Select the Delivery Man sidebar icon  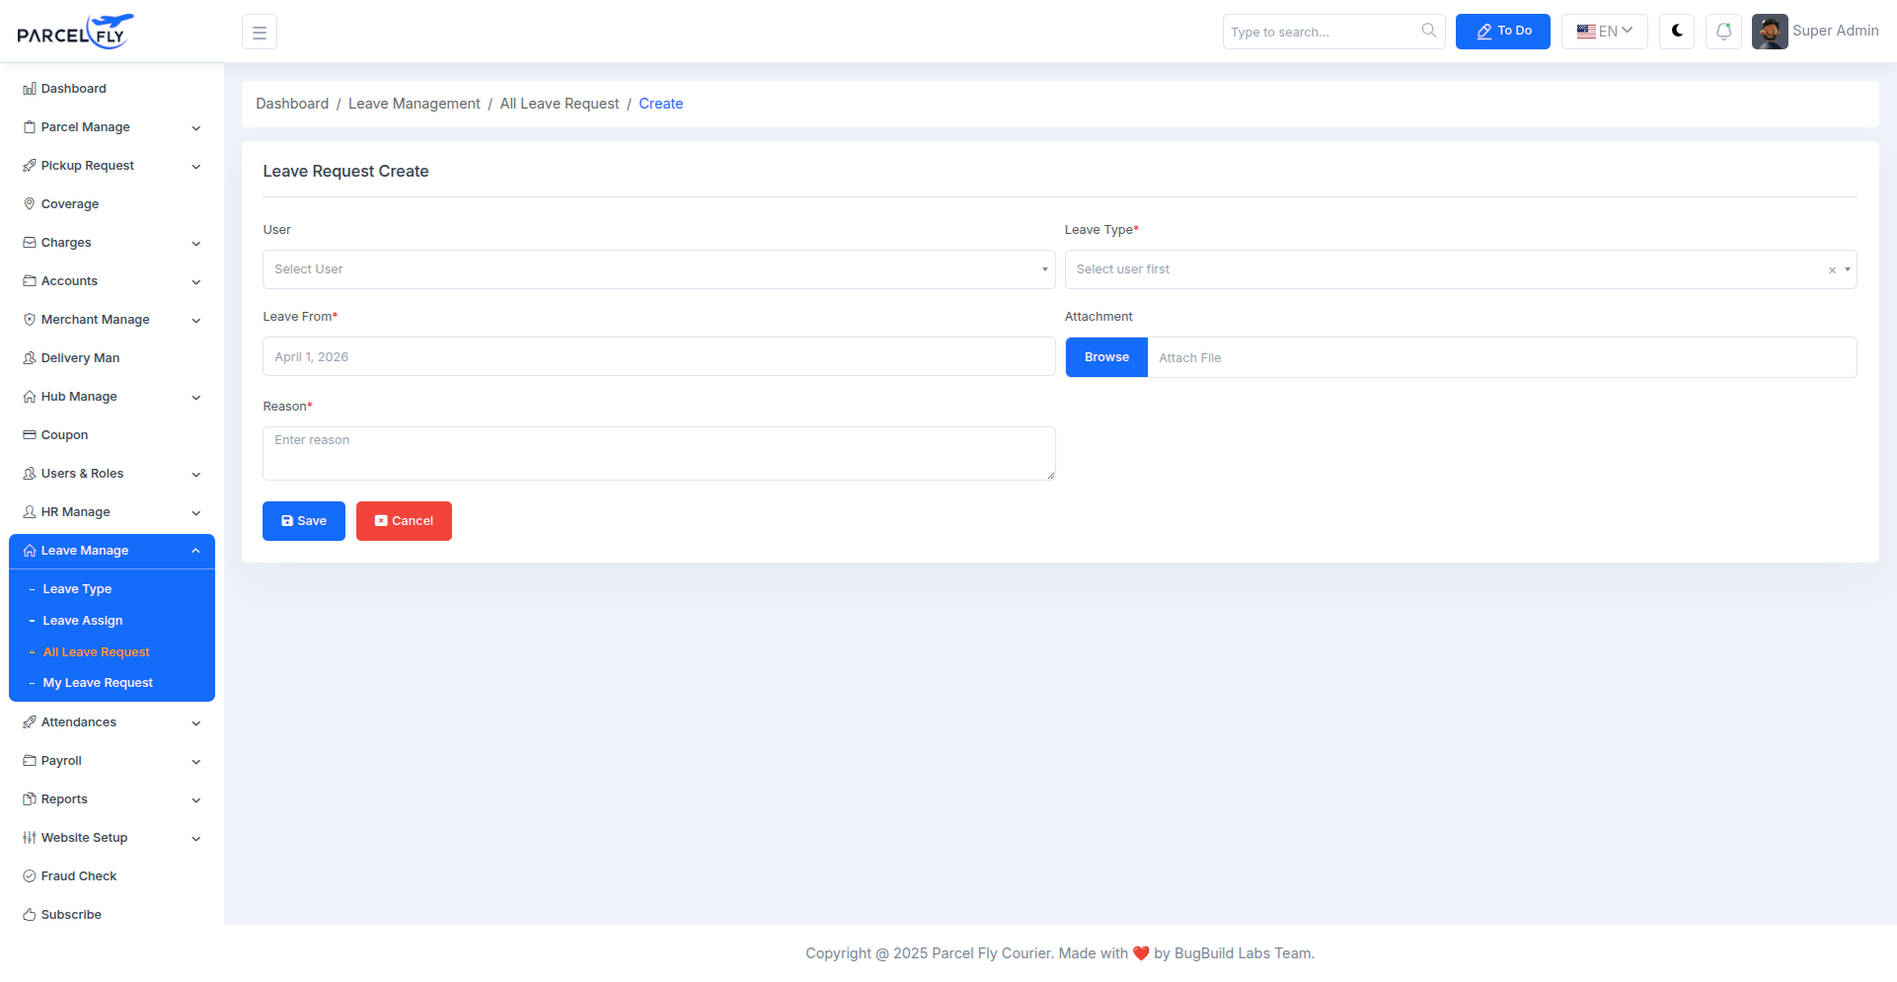point(29,357)
